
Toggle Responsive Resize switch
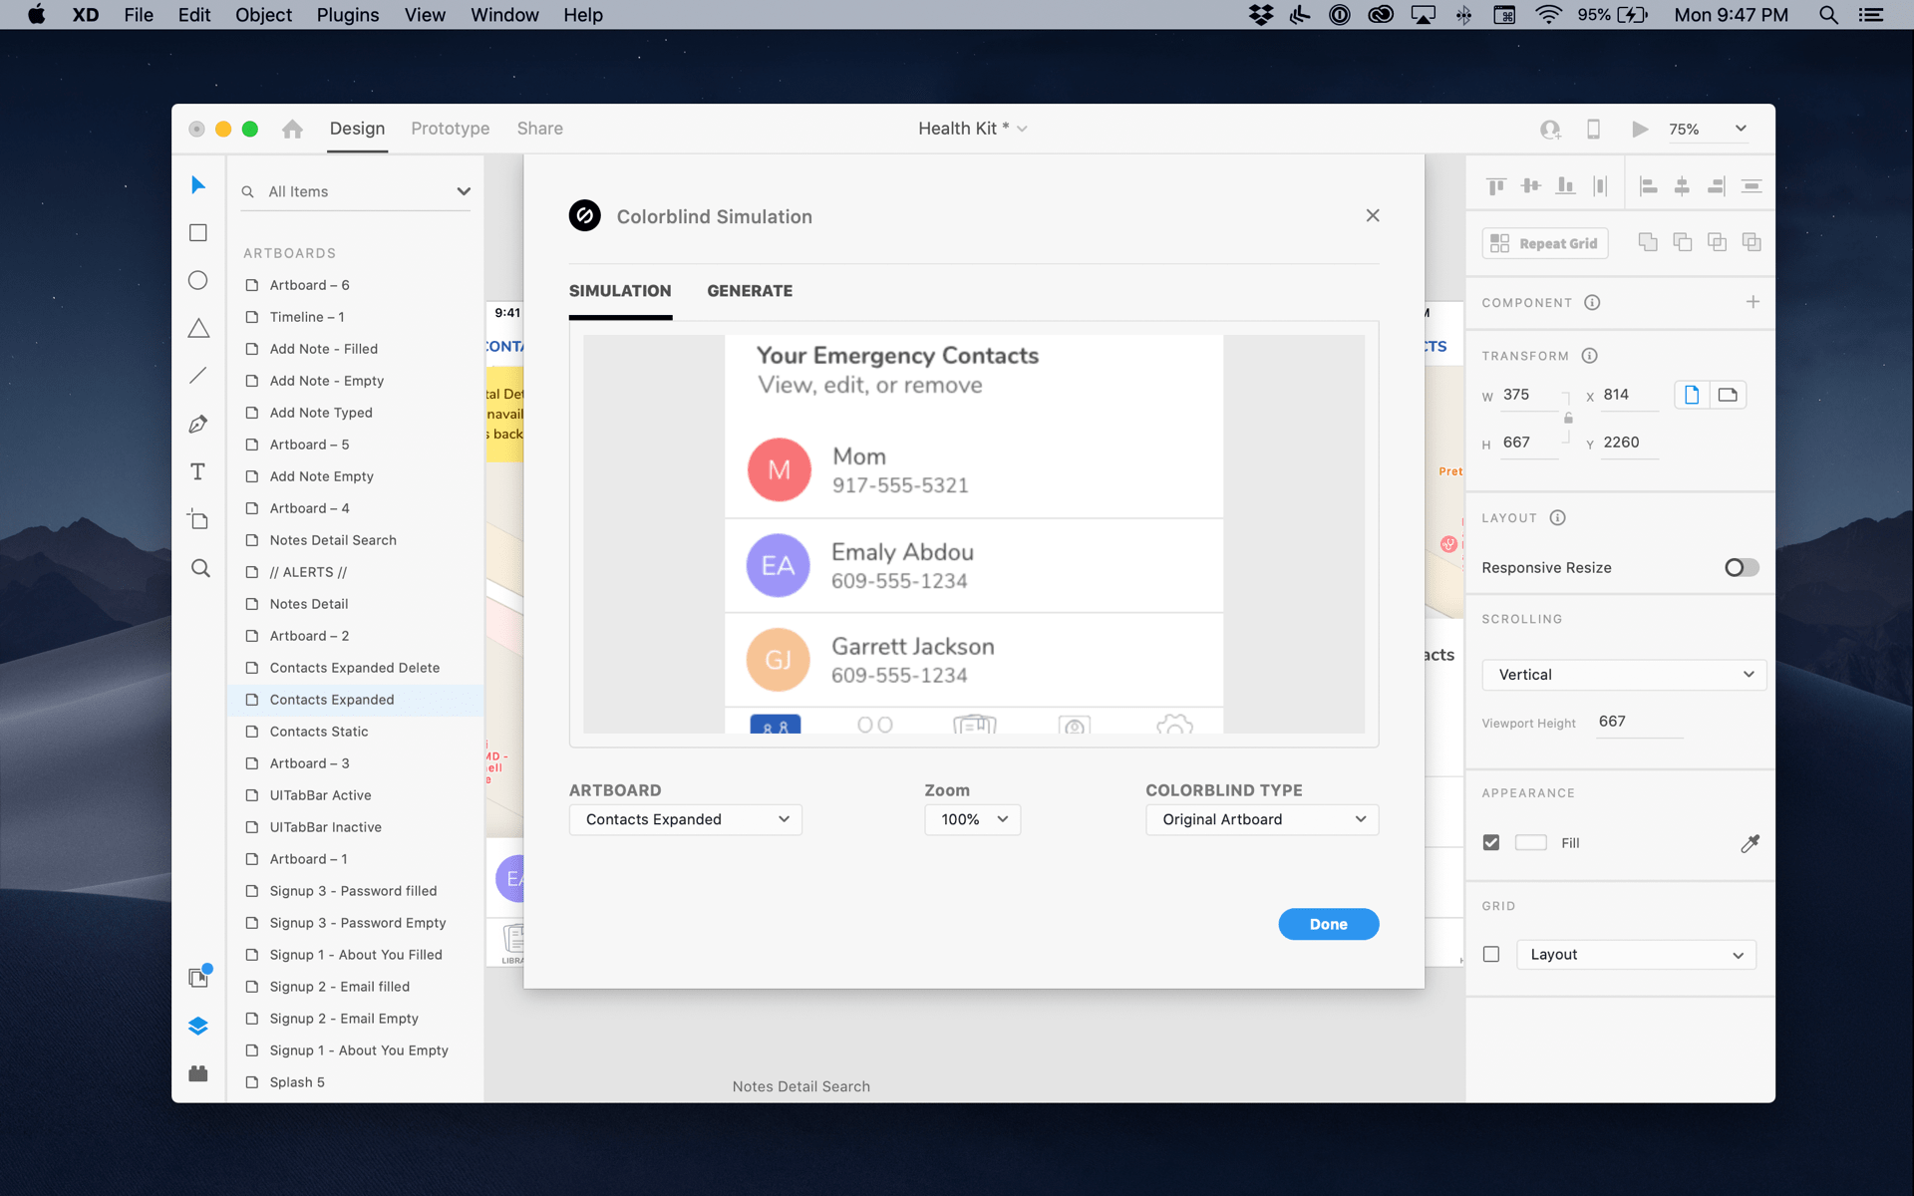(1738, 566)
